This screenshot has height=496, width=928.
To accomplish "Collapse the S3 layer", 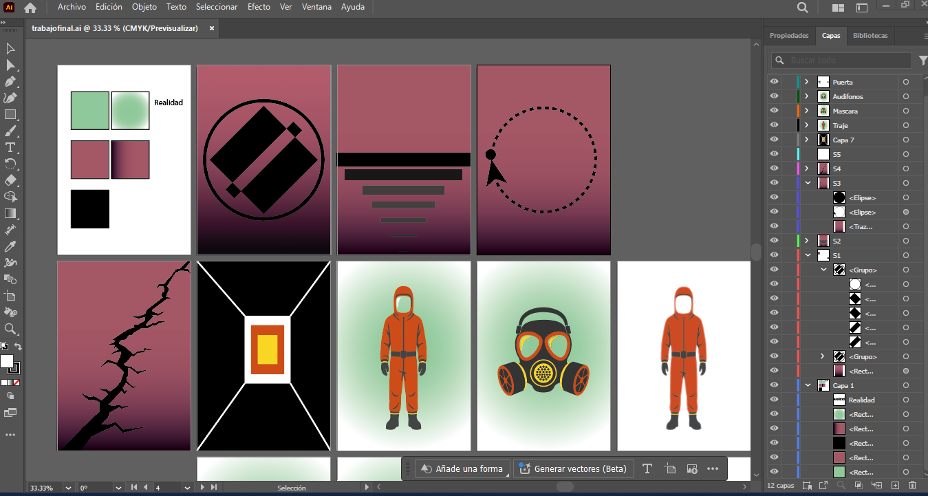I will point(808,183).
